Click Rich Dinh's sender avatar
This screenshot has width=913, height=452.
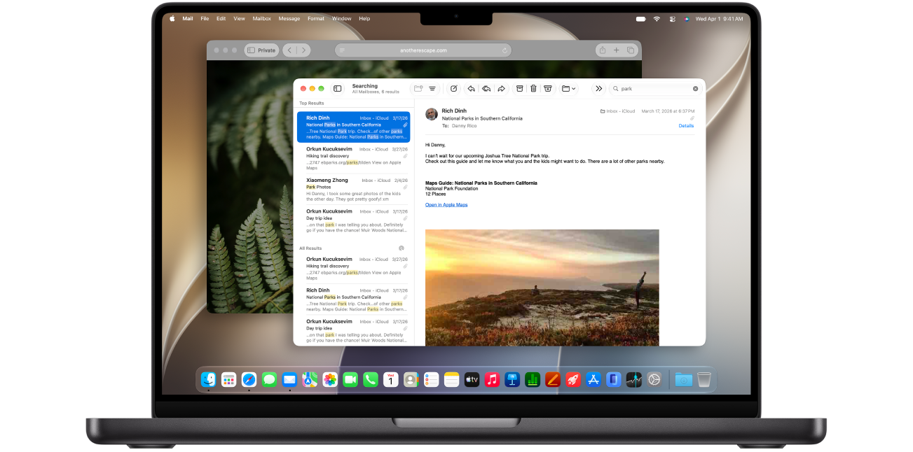pyautogui.click(x=432, y=114)
